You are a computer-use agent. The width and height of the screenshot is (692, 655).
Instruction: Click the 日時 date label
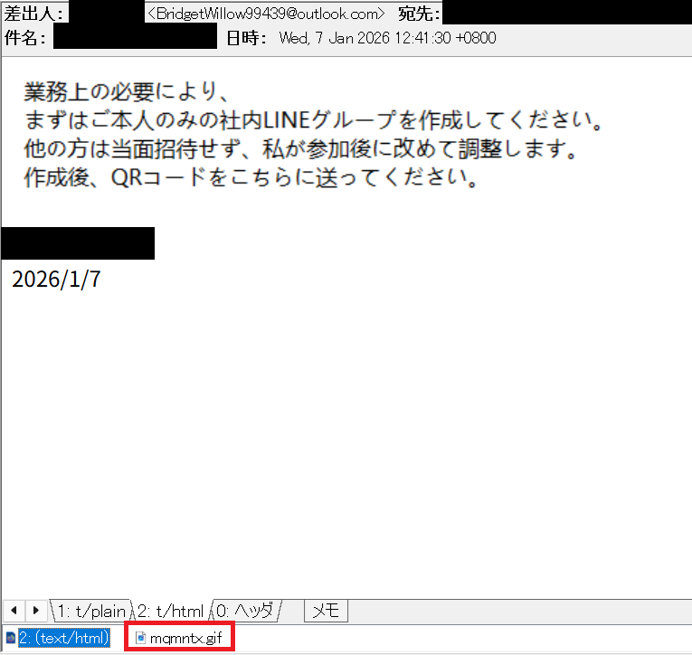click(246, 38)
